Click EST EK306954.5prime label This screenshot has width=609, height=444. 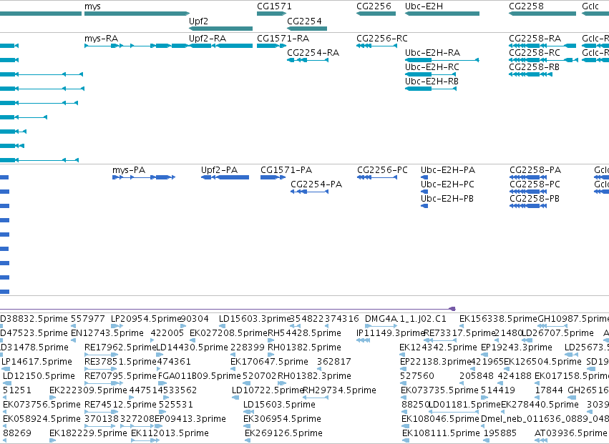283,419
